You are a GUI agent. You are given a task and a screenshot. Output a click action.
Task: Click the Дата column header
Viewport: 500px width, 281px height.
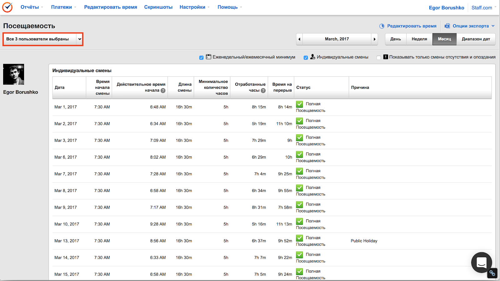point(60,88)
